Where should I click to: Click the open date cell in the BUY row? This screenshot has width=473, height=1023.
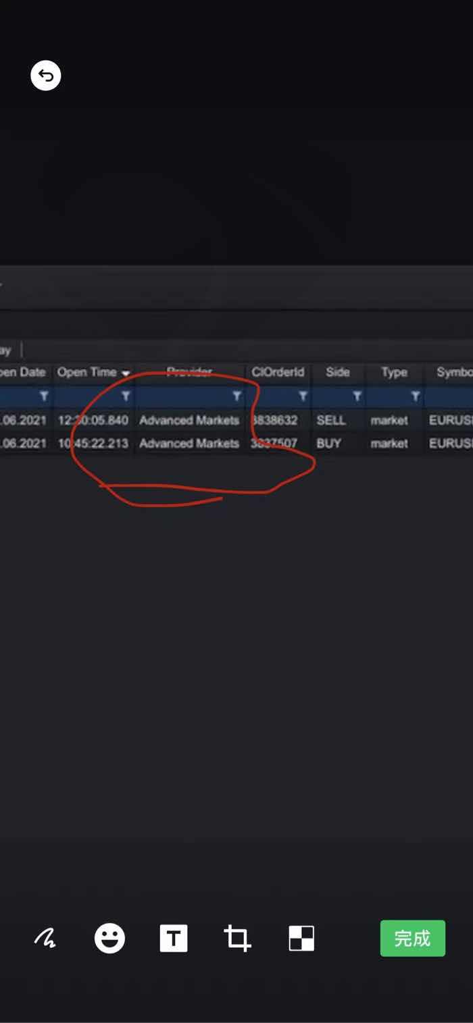(x=24, y=443)
